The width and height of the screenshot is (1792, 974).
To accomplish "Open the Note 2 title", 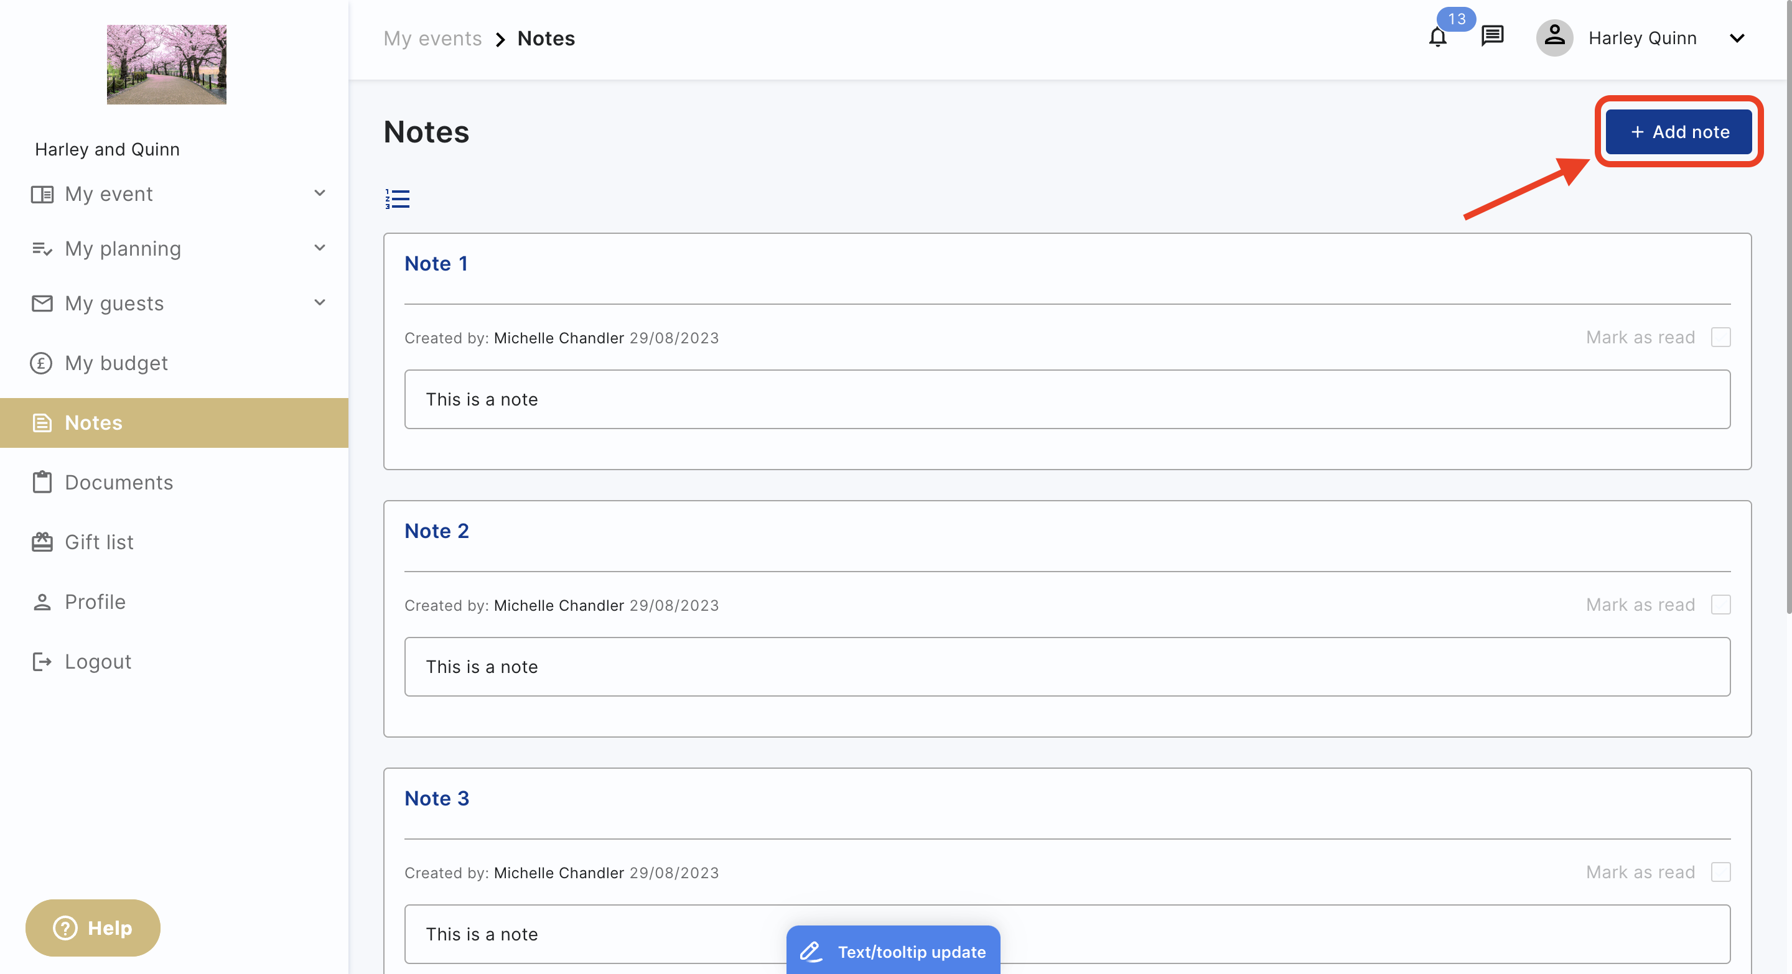I will tap(436, 531).
